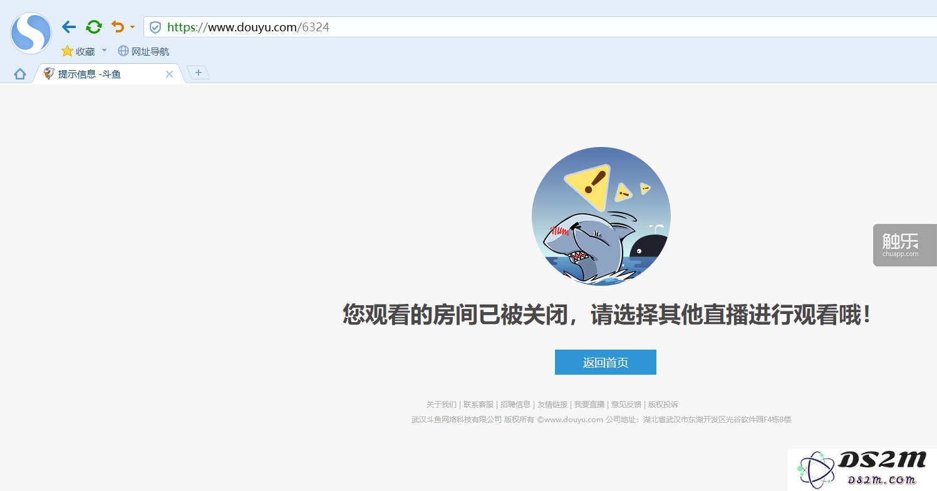Screen dimensions: 937x491
Task: Click the home page icon
Action: (20, 74)
